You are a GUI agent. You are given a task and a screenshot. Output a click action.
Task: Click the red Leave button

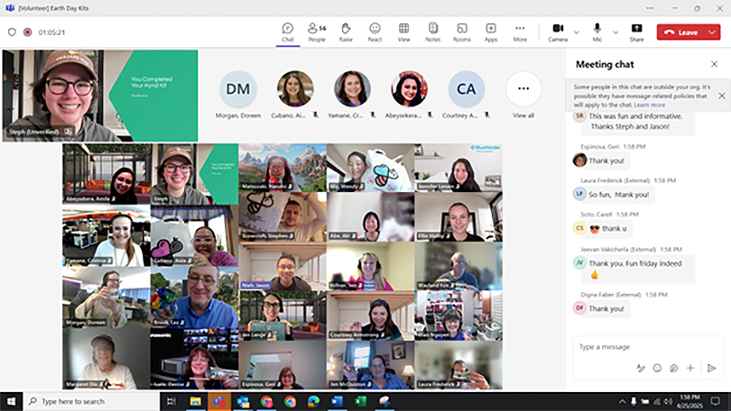point(681,32)
